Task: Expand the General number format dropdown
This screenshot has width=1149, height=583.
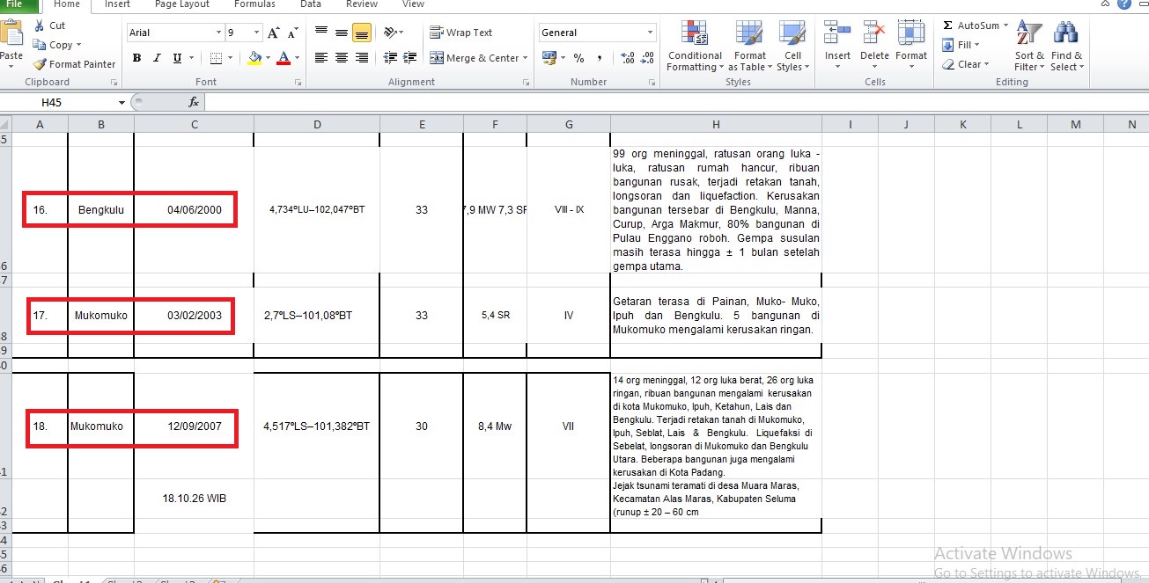Action: coord(651,33)
